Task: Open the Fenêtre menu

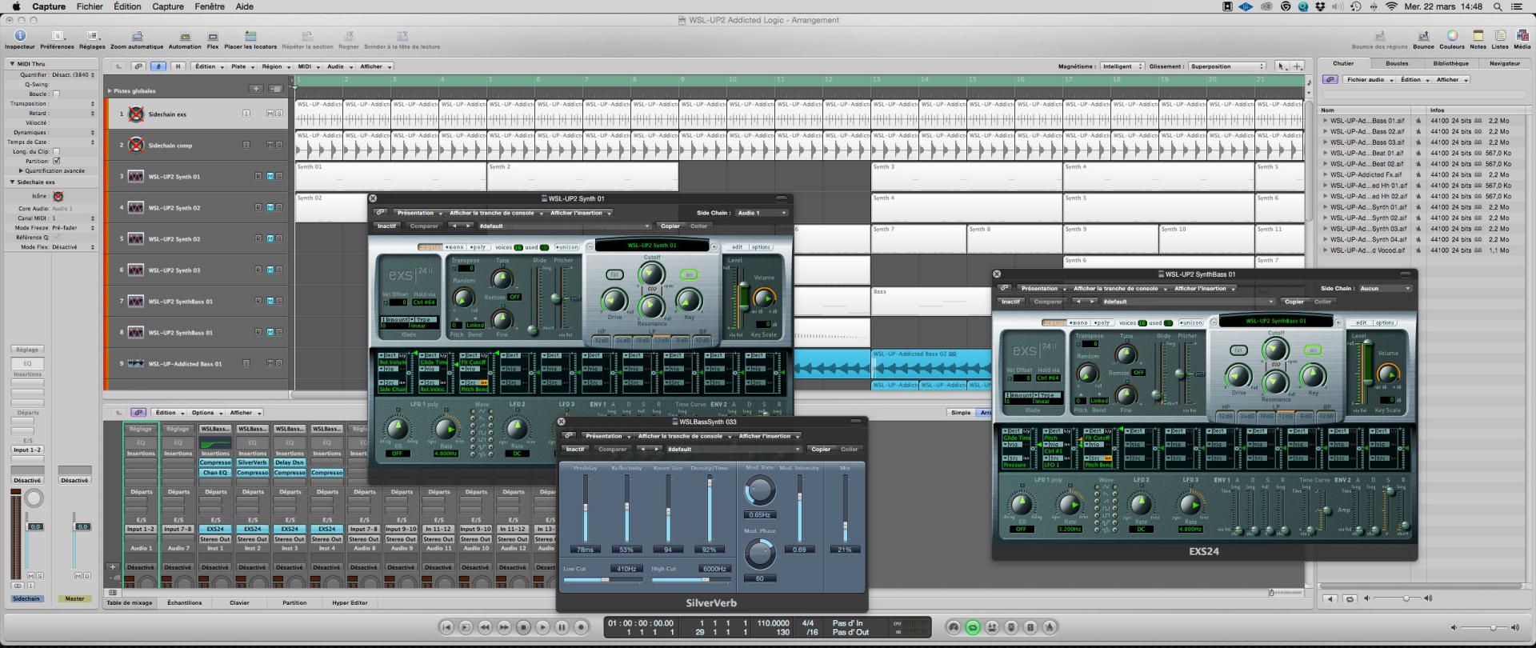Action: [210, 6]
